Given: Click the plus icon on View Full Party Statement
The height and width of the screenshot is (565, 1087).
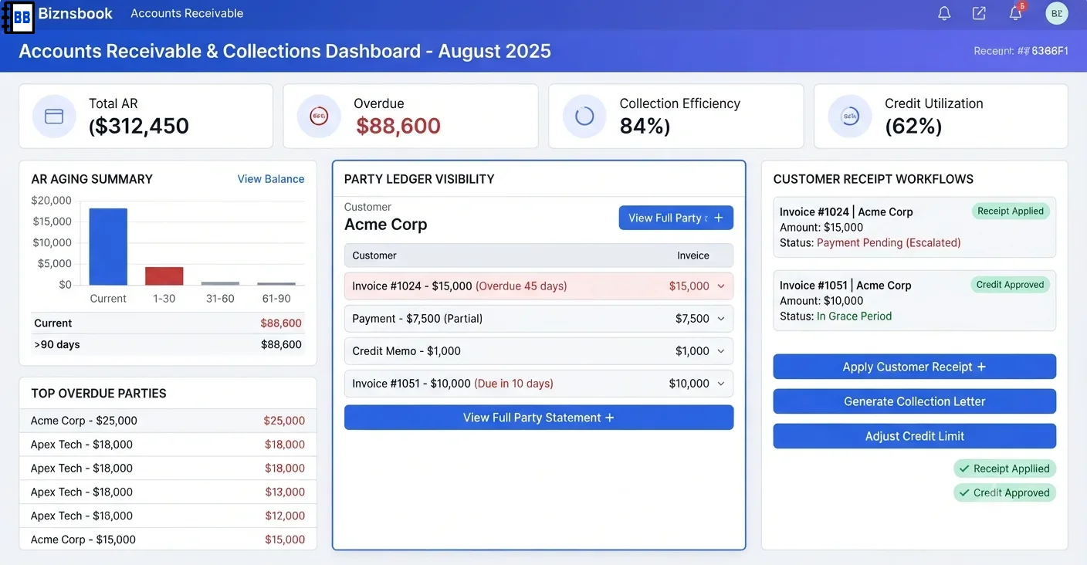Looking at the screenshot, I should (609, 418).
